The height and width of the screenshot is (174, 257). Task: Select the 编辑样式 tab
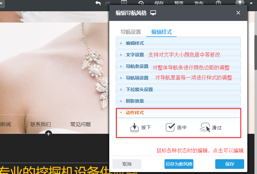pyautogui.click(x=162, y=32)
